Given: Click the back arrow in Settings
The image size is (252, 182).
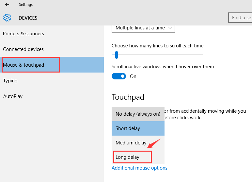Looking at the screenshot, I should [7, 5].
